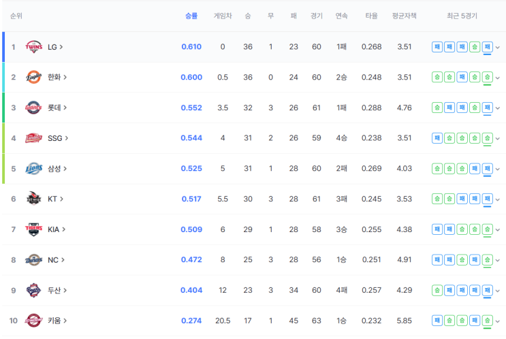Click the NC Dinos team logo
The height and width of the screenshot is (339, 506).
pyautogui.click(x=33, y=259)
